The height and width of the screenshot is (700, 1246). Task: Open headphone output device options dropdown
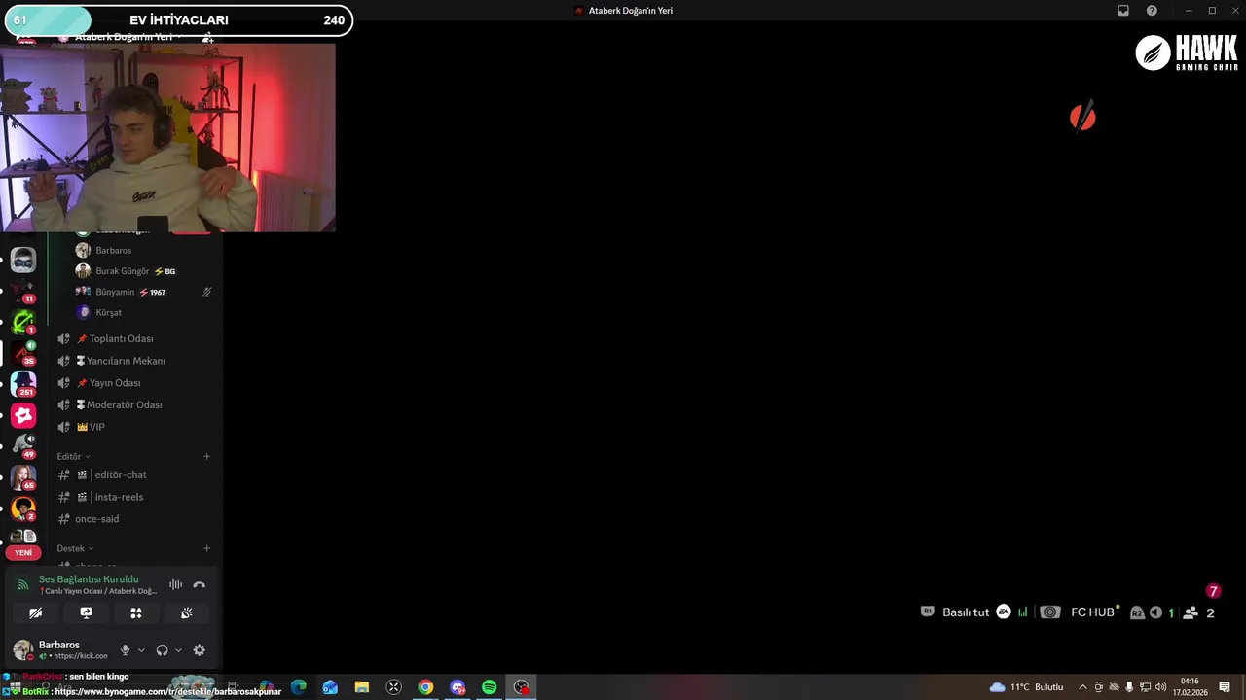tap(178, 650)
